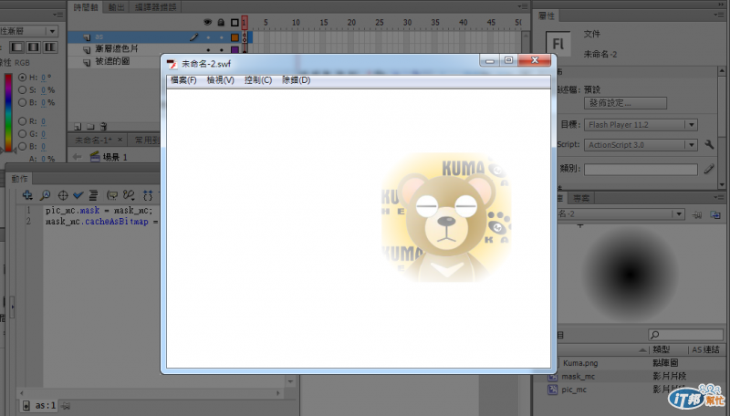Viewport: 730px width, 416px height.
Task: Select the B brightness radio button
Action: point(22,102)
